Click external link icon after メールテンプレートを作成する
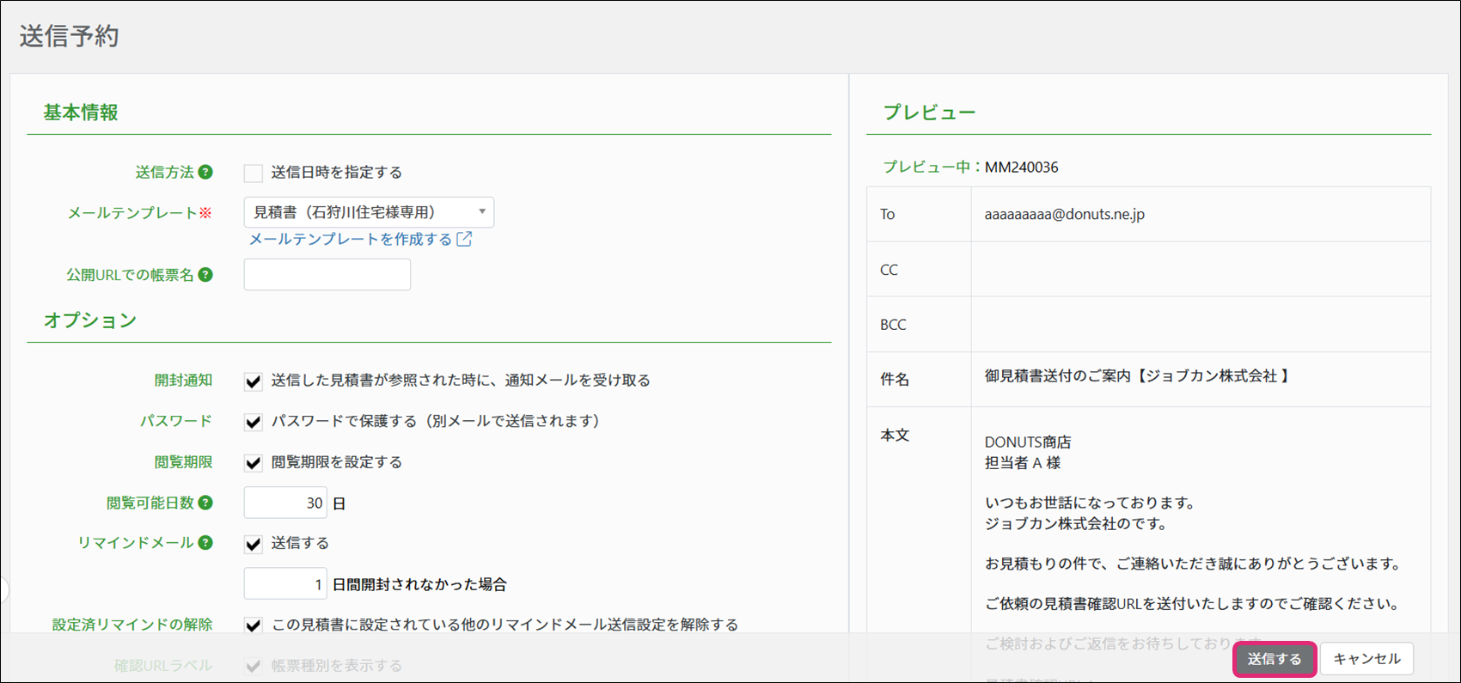The width and height of the screenshot is (1461, 683). (464, 239)
